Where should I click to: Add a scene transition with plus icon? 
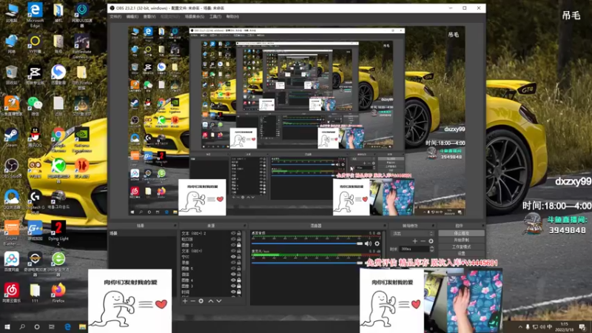(415, 241)
